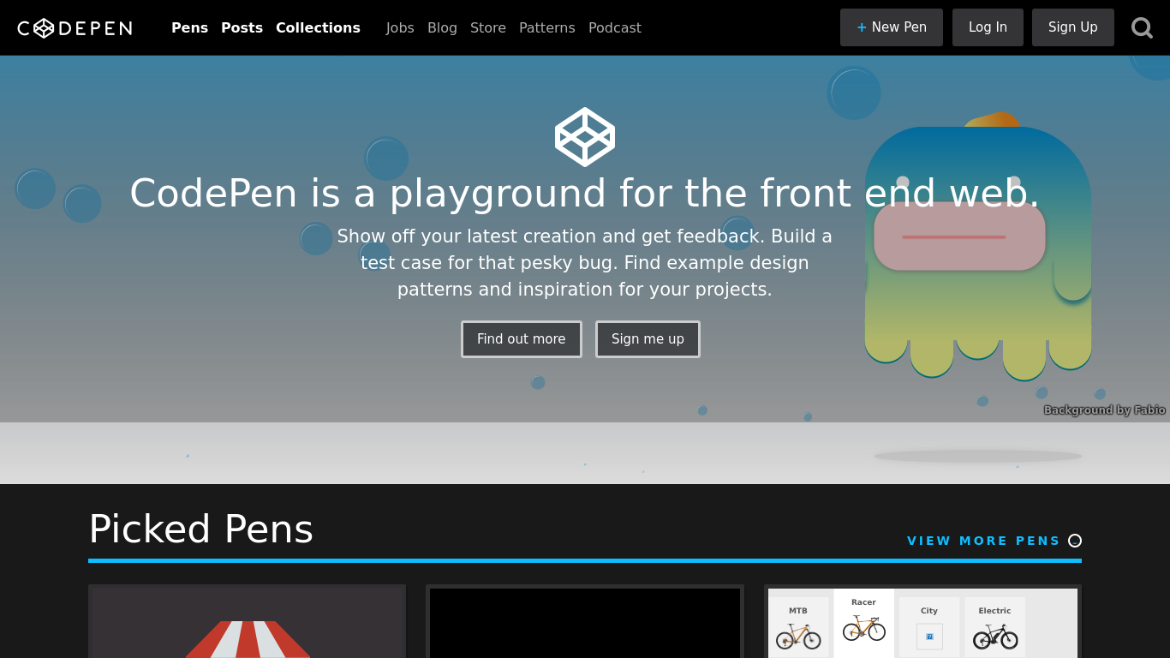Visit the Blog link
Image resolution: width=1170 pixels, height=658 pixels.
click(x=442, y=27)
